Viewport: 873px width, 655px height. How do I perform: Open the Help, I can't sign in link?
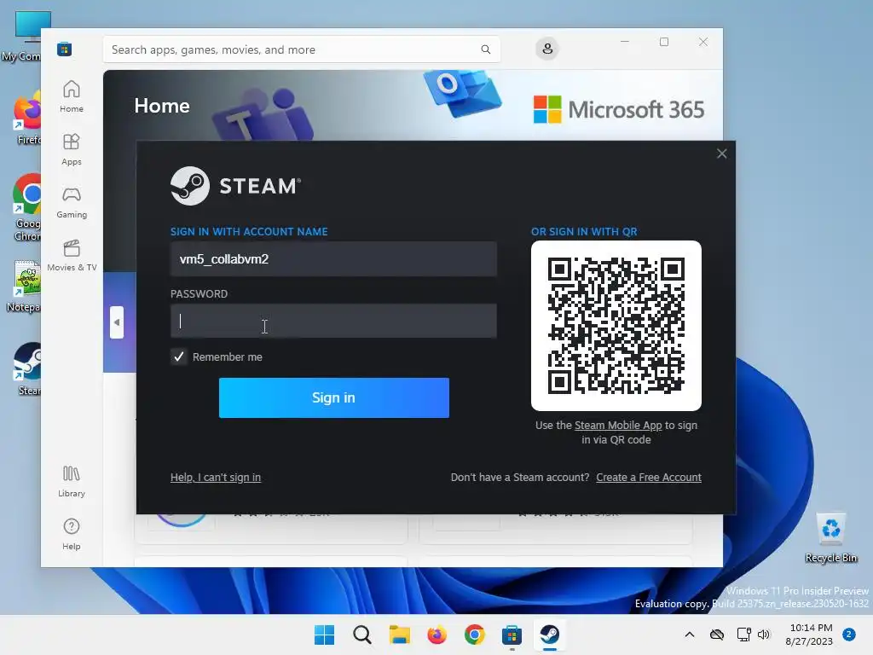coord(216,478)
